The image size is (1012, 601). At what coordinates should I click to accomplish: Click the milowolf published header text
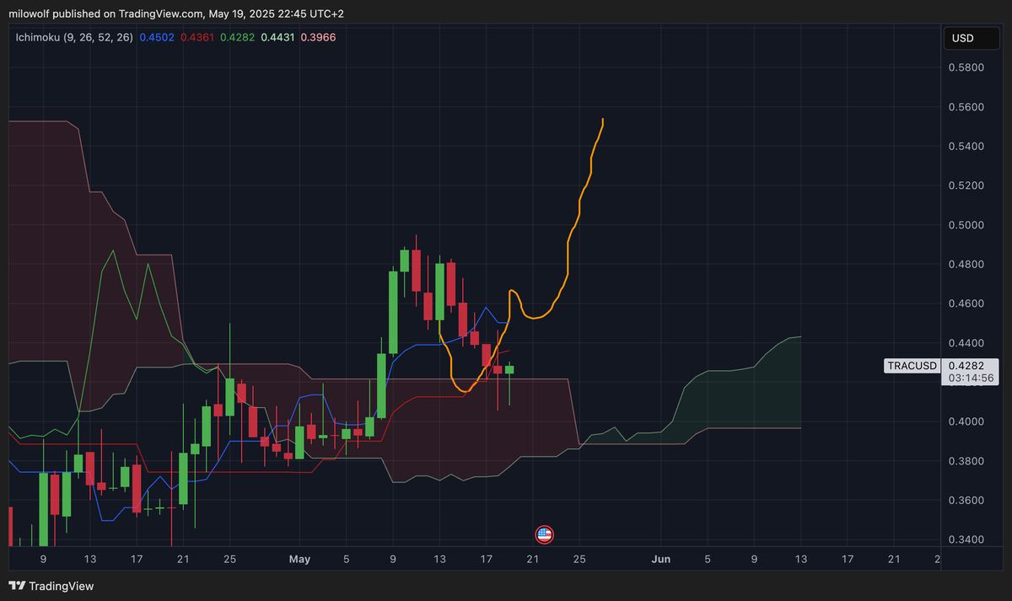pos(176,13)
